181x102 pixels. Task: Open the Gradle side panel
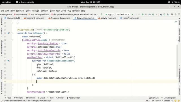coord(179,21)
